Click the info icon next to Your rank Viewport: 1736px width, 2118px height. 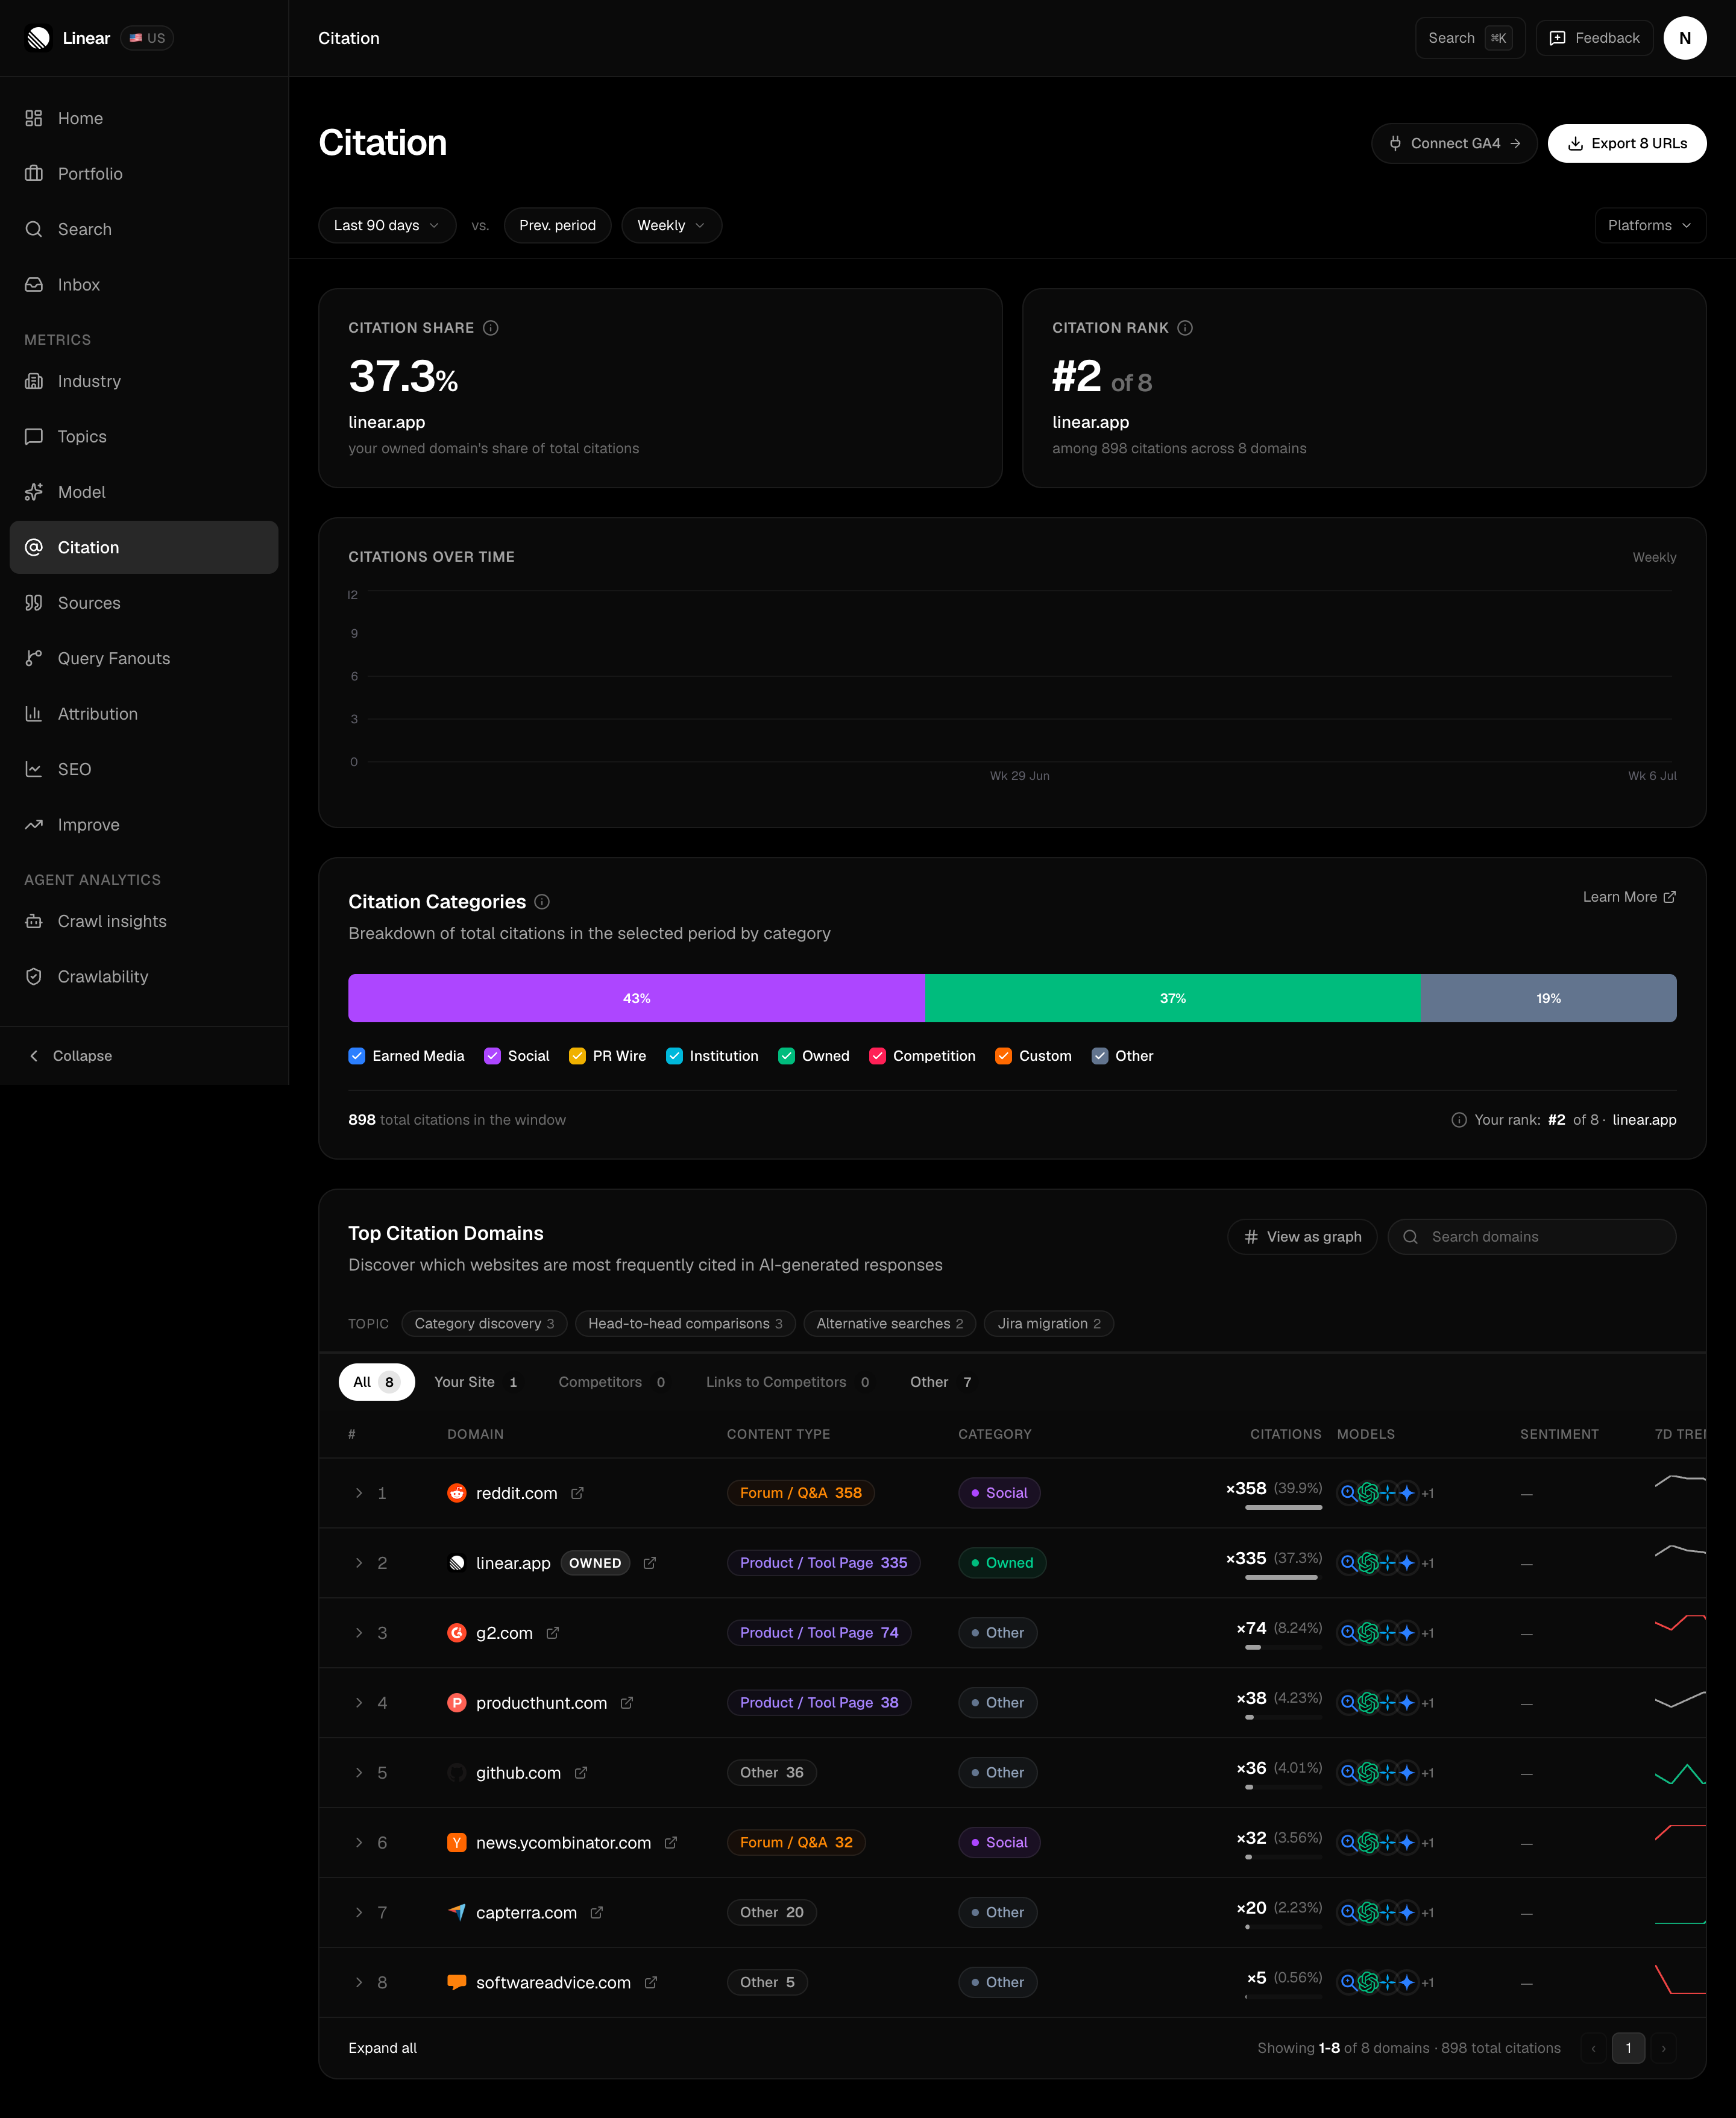click(x=1459, y=1120)
